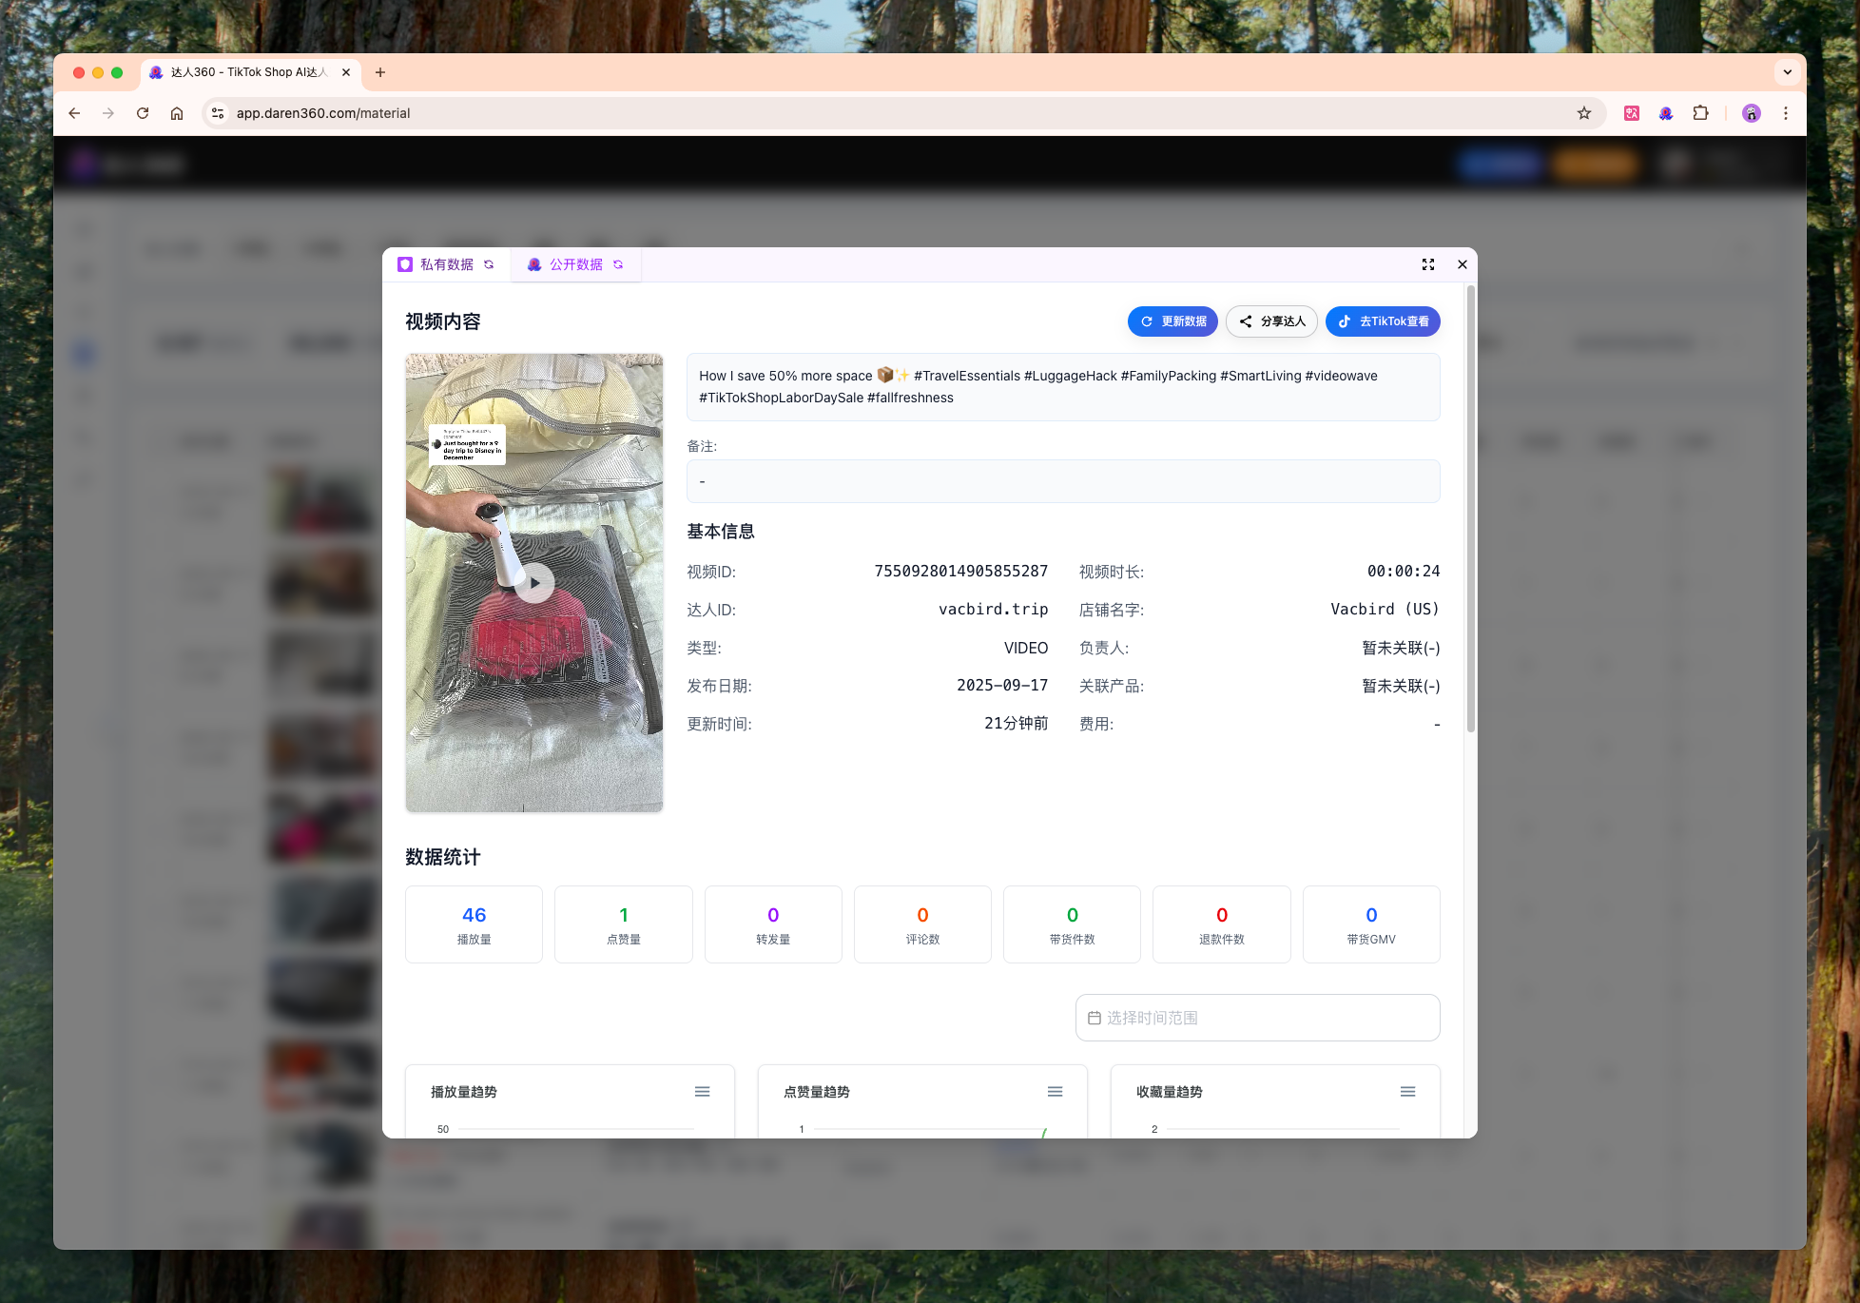Switch to 公开数据 tab
Screen dimensions: 1860x1303
pyautogui.click(x=575, y=264)
